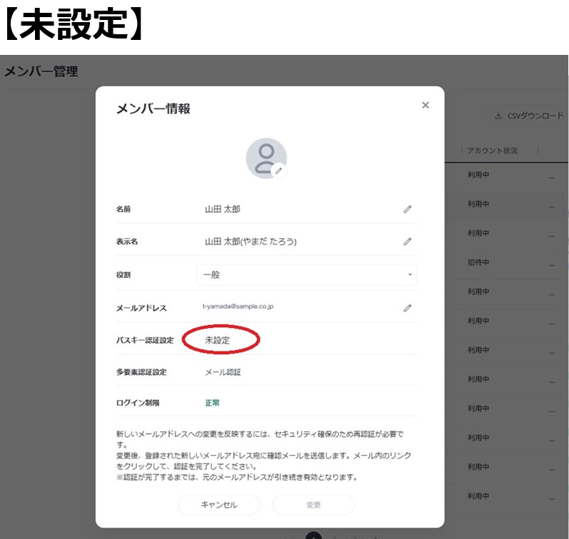Click the キャンセル button
This screenshot has width=569, height=539.
point(219,505)
